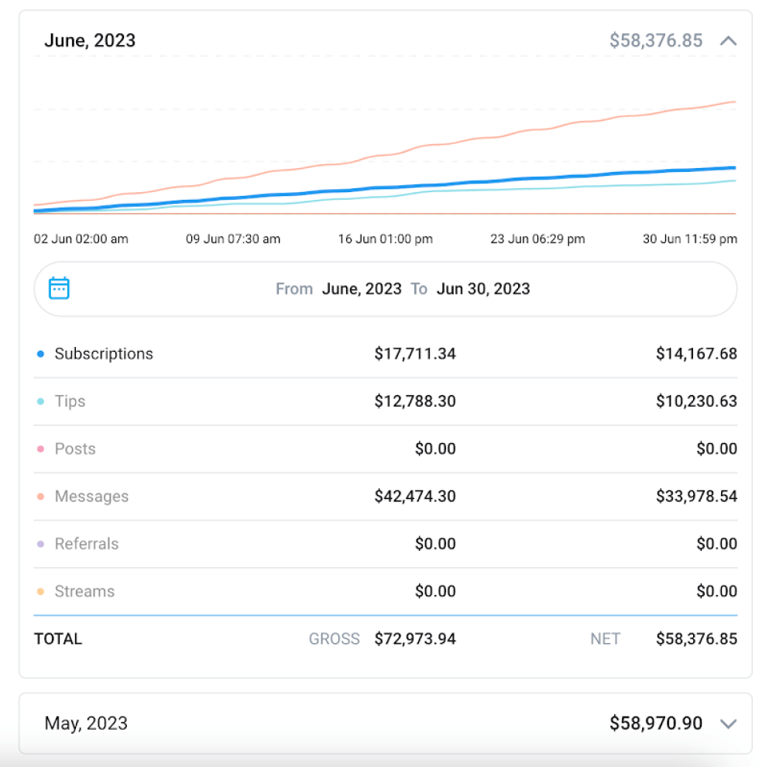Click the Jun 30, 2023 end date
Image resolution: width=769 pixels, height=767 pixels.
(x=483, y=289)
